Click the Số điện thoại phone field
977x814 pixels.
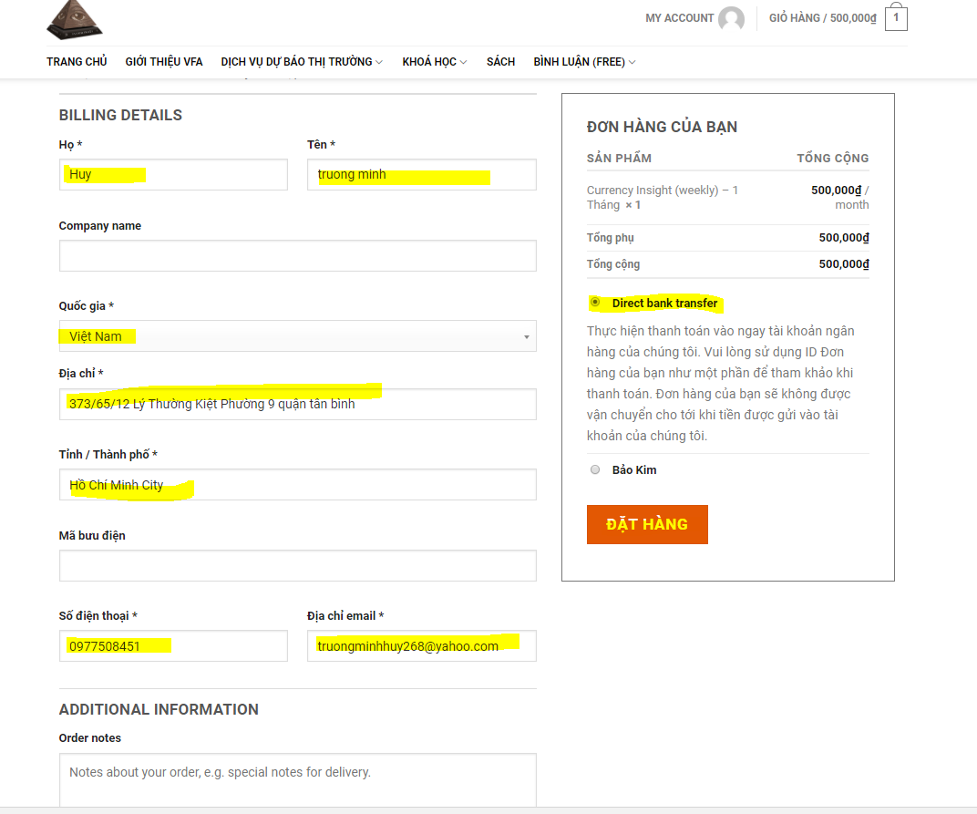pyautogui.click(x=173, y=646)
